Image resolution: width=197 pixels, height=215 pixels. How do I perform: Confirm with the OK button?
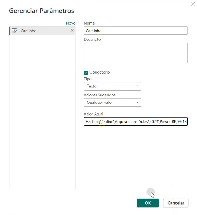(x=147, y=203)
